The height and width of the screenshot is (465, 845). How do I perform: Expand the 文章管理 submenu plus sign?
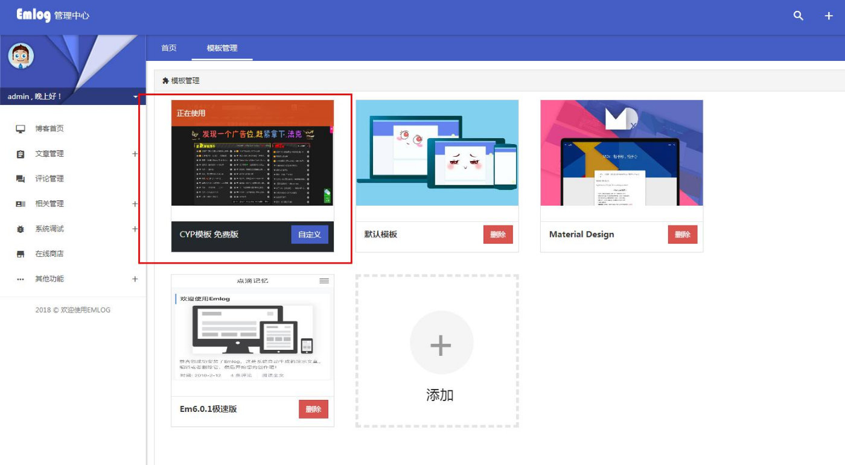click(135, 154)
